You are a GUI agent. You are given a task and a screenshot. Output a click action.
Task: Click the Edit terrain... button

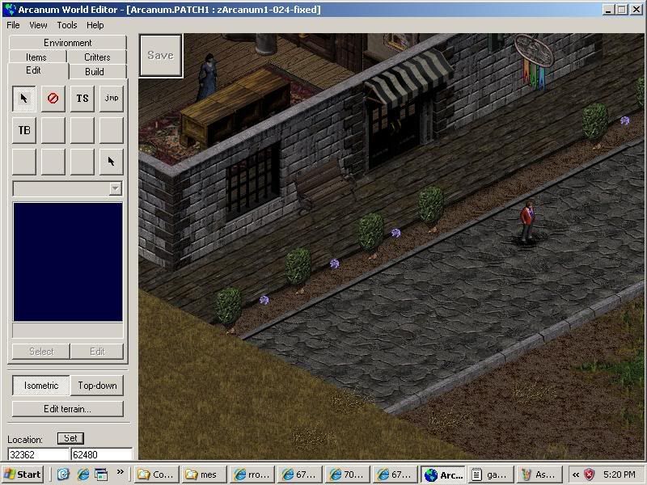click(x=68, y=409)
